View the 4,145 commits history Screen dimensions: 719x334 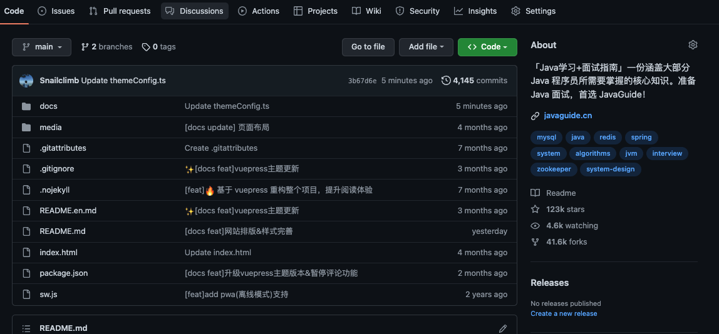click(x=475, y=81)
